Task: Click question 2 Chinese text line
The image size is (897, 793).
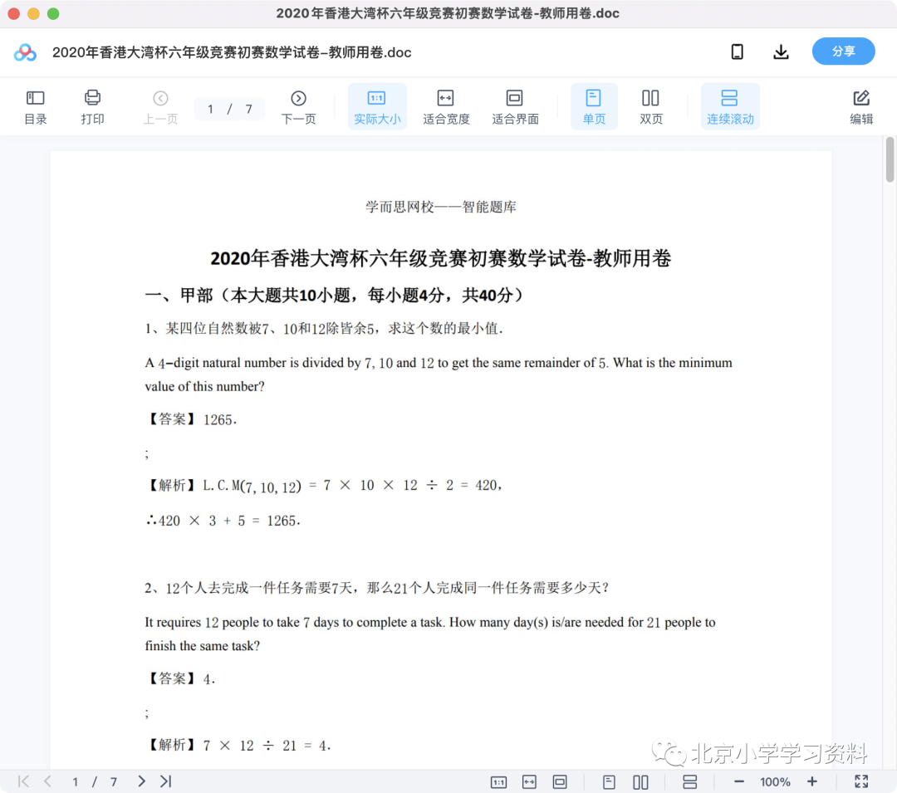Action: point(377,588)
